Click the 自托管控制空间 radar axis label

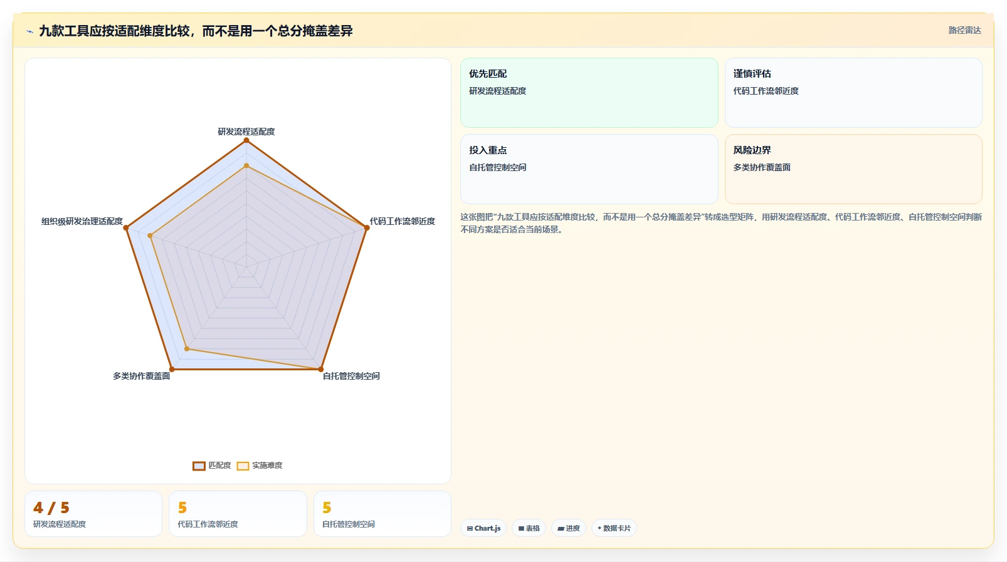pos(351,376)
